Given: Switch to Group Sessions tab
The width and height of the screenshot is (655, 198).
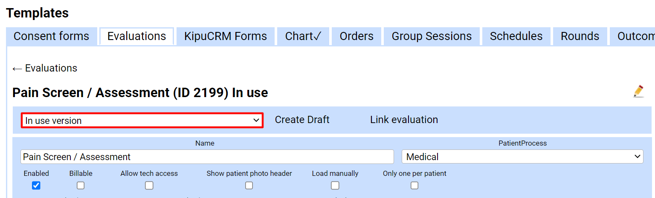Looking at the screenshot, I should 432,36.
